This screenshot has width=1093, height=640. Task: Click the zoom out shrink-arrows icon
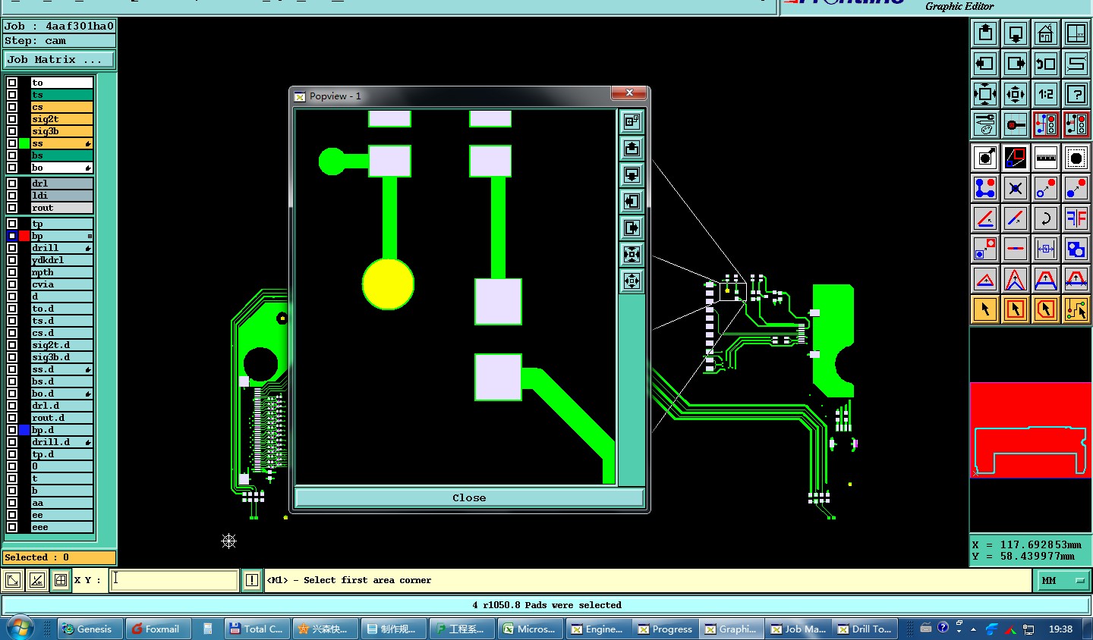pyautogui.click(x=1016, y=94)
